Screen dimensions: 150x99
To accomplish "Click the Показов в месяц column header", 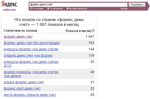I will (x=78, y=31).
